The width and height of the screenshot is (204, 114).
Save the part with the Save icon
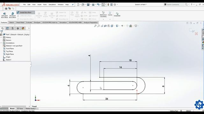88,4
